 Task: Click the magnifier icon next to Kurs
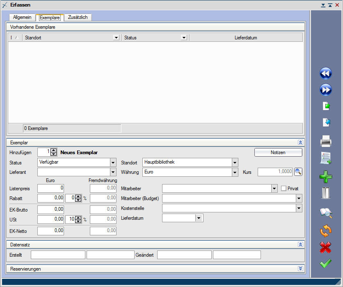(298, 172)
